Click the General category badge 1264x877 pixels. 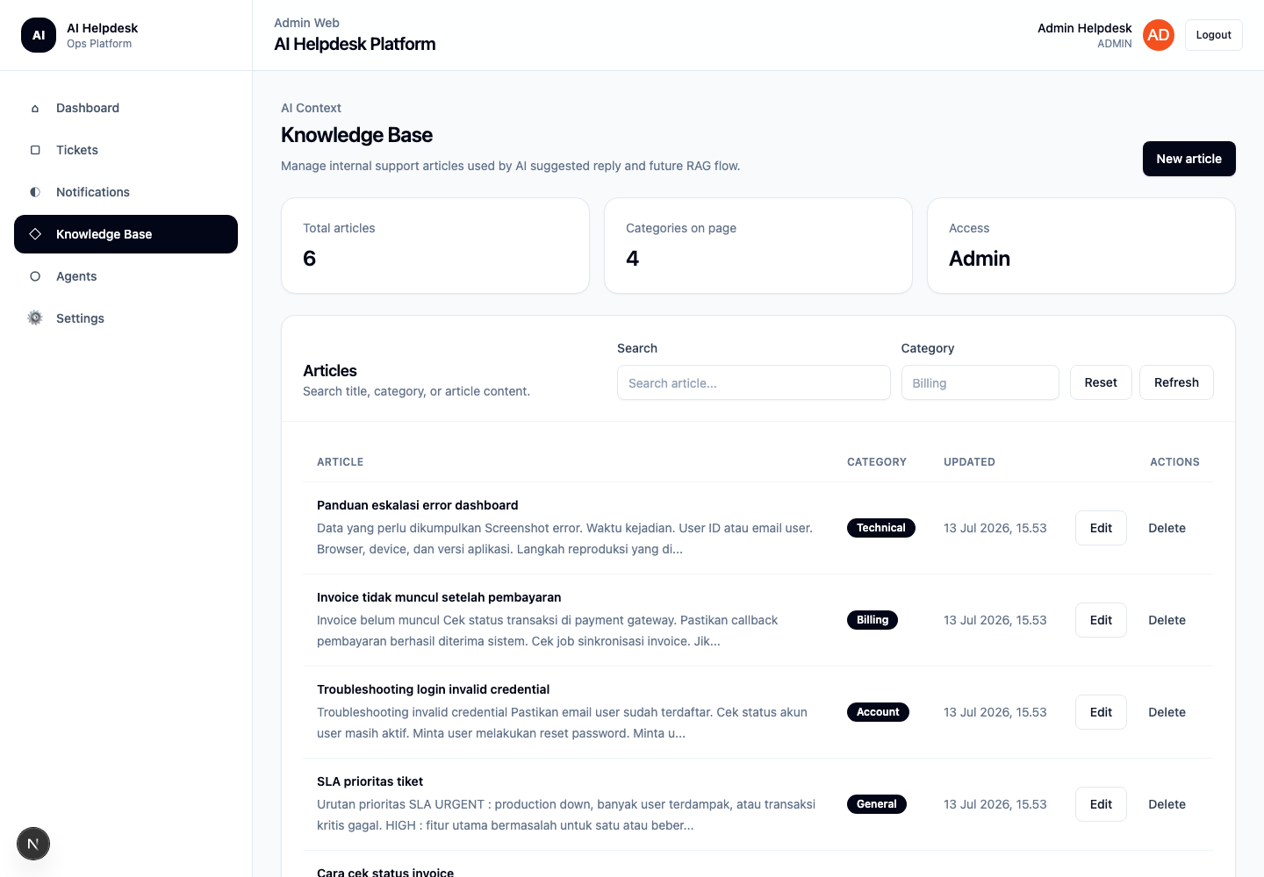coord(876,804)
